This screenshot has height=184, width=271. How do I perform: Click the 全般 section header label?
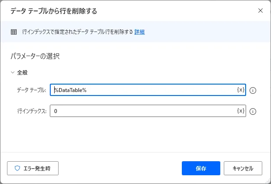[x=22, y=72]
